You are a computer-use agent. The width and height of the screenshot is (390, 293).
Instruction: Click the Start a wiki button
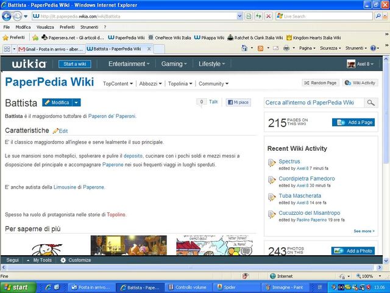[75, 64]
